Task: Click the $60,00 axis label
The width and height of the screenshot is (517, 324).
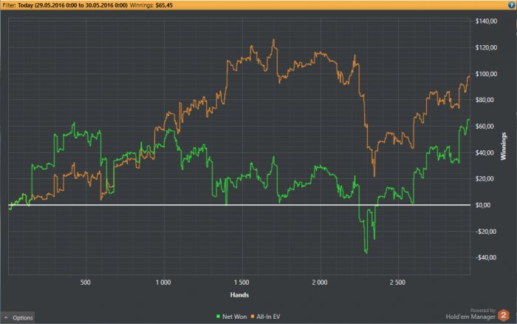Action: click(x=485, y=126)
